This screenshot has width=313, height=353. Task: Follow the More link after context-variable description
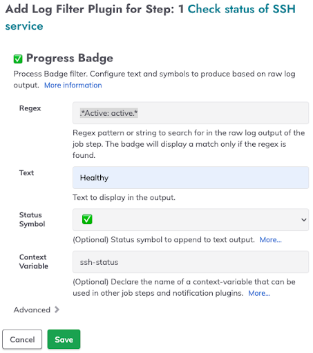(259, 293)
